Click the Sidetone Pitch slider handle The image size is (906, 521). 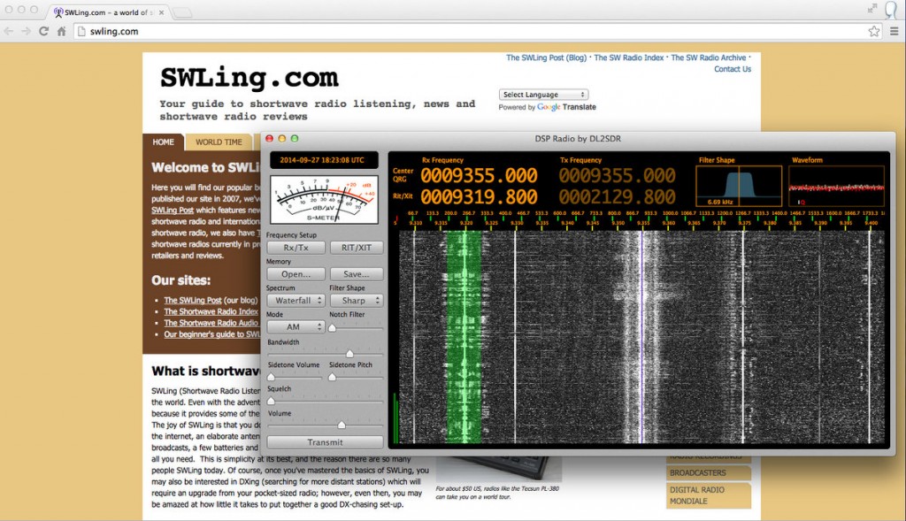(x=333, y=377)
